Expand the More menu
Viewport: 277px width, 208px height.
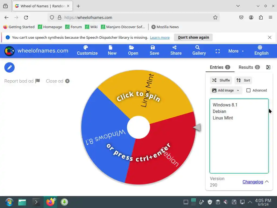236,51
